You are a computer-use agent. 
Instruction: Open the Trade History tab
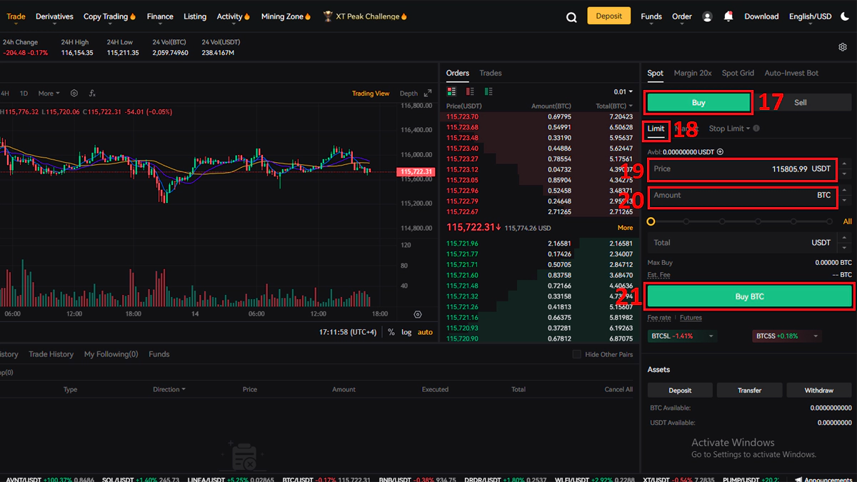click(x=51, y=354)
